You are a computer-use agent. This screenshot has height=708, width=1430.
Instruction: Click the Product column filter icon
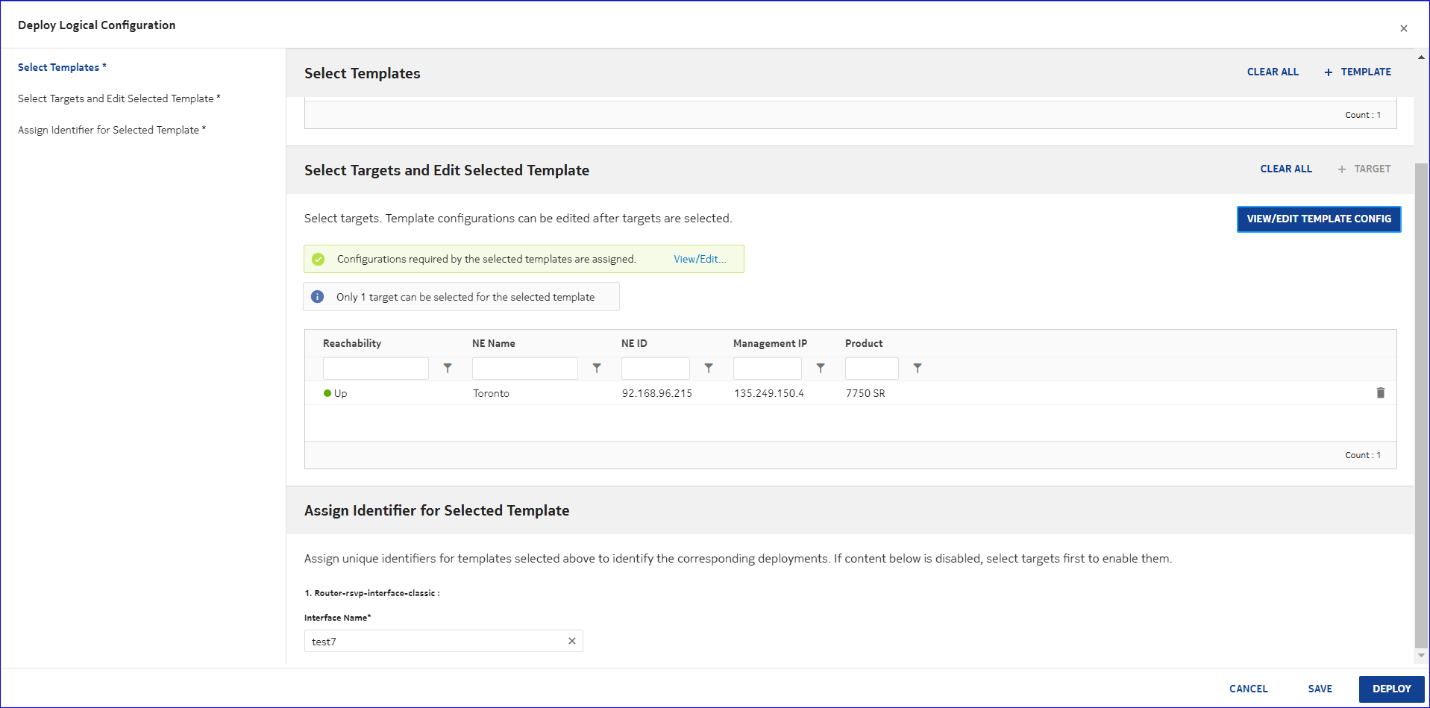click(x=918, y=369)
